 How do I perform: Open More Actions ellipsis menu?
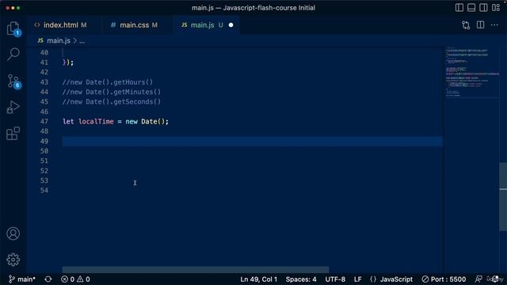(x=494, y=25)
